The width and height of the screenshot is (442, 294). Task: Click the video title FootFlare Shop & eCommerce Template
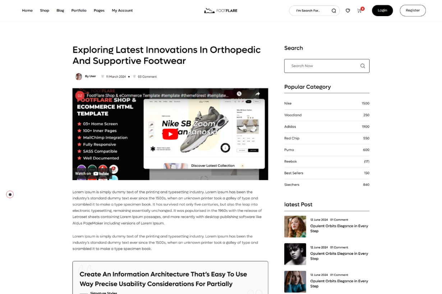157,96
